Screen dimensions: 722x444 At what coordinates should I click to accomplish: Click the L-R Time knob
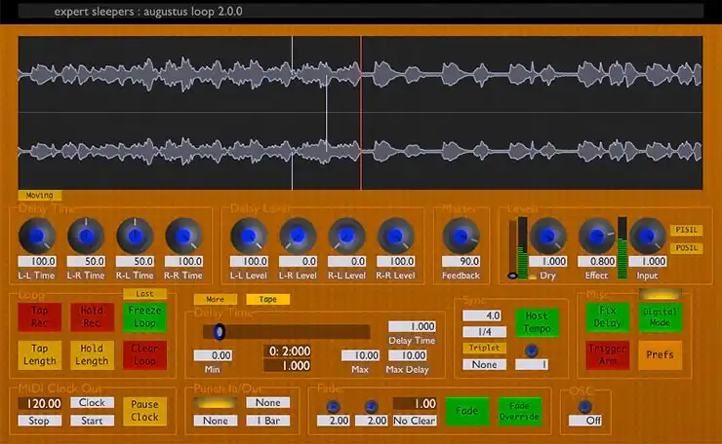tap(86, 237)
